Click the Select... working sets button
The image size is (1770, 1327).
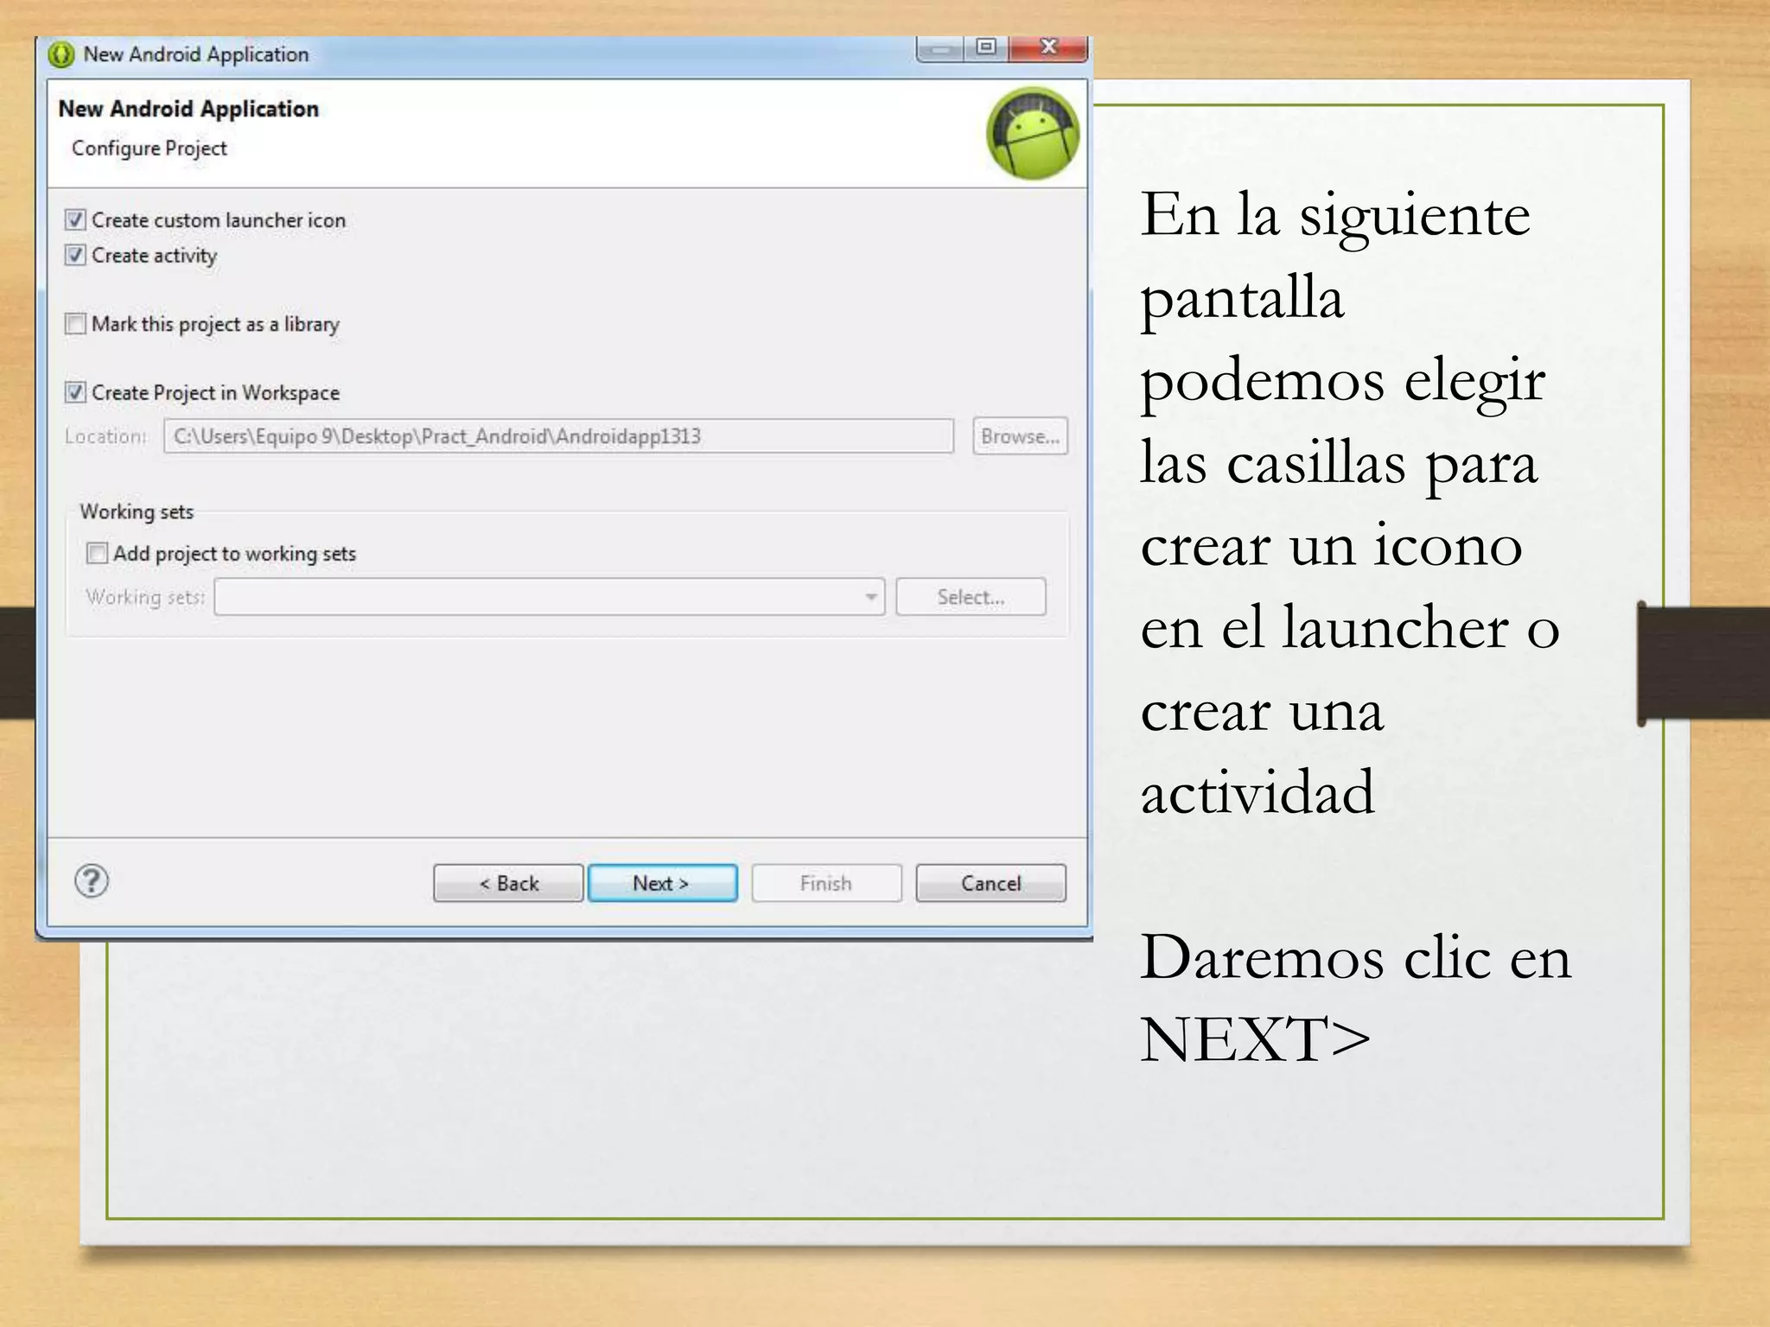(971, 597)
